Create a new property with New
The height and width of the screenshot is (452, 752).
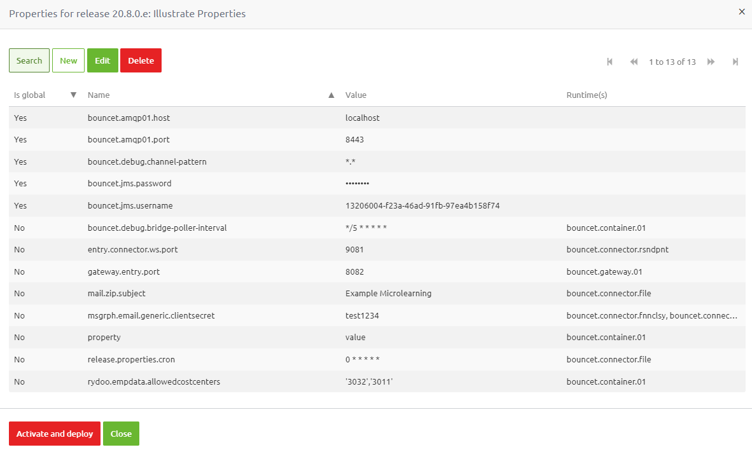tap(68, 60)
